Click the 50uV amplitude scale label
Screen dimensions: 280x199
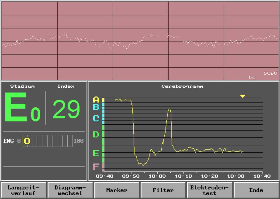[271, 73]
